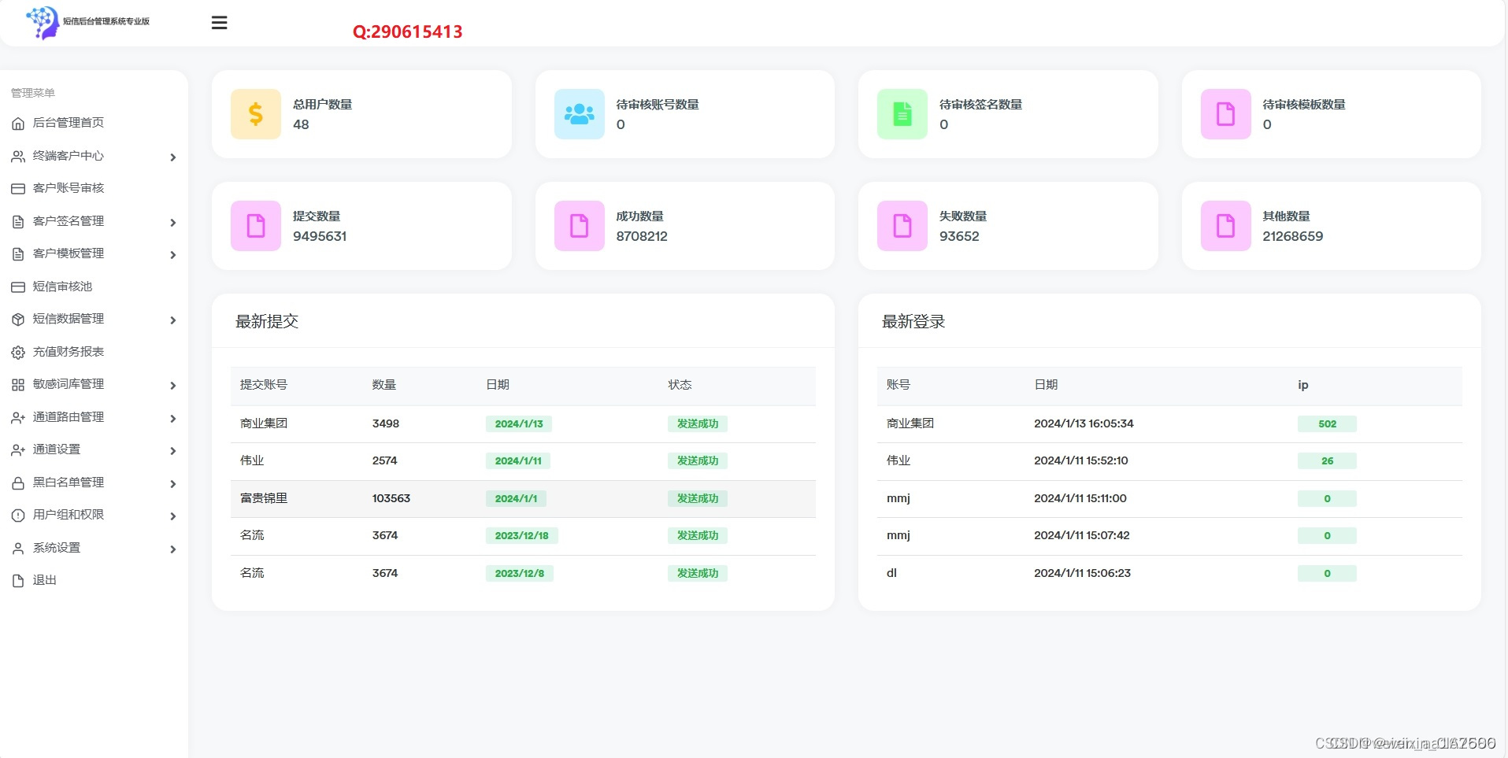Expand the 通道设置 chevron

coord(173,451)
